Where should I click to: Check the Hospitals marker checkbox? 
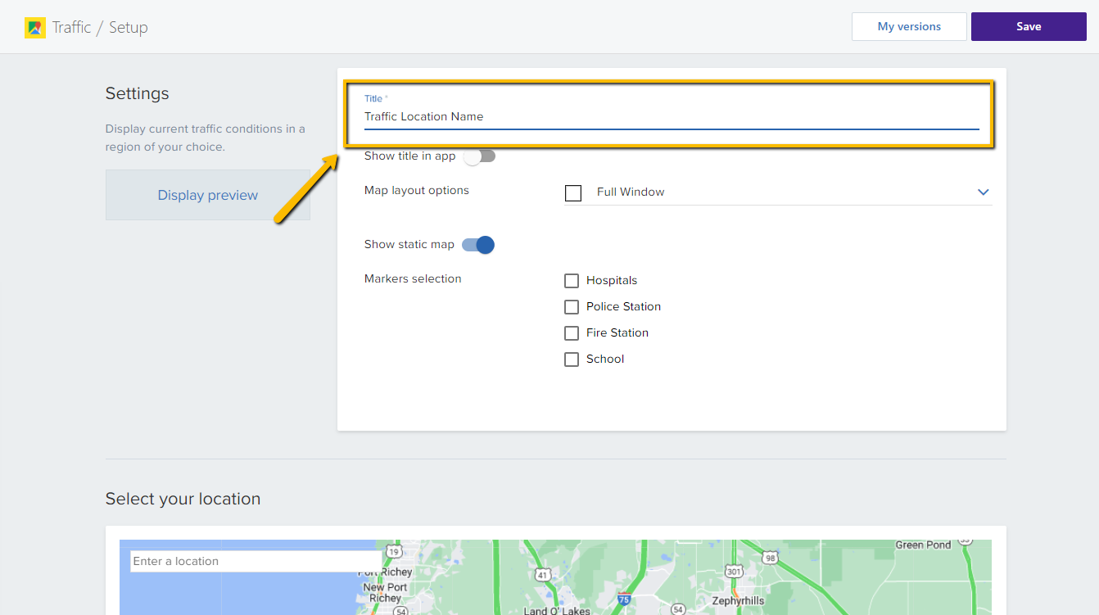coord(572,281)
